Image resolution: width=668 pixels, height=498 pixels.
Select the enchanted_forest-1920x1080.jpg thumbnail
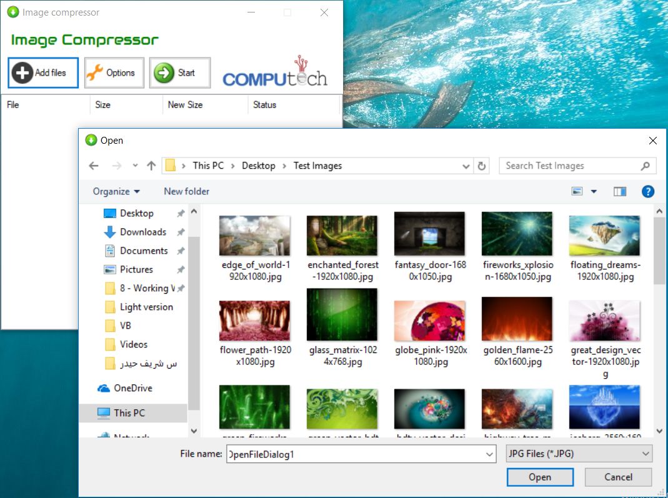point(342,236)
